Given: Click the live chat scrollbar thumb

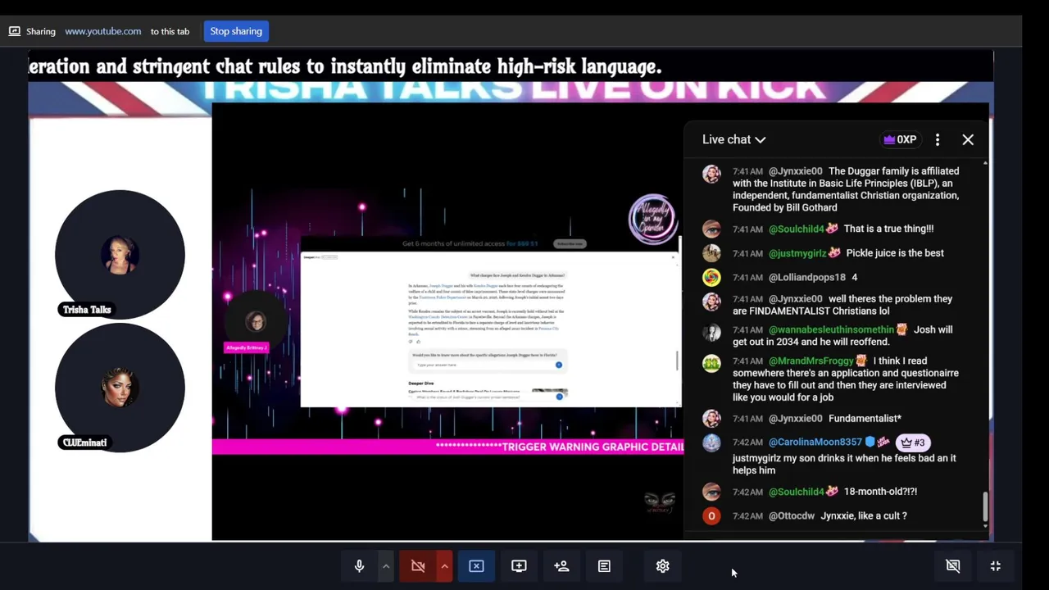Looking at the screenshot, I should (x=985, y=508).
